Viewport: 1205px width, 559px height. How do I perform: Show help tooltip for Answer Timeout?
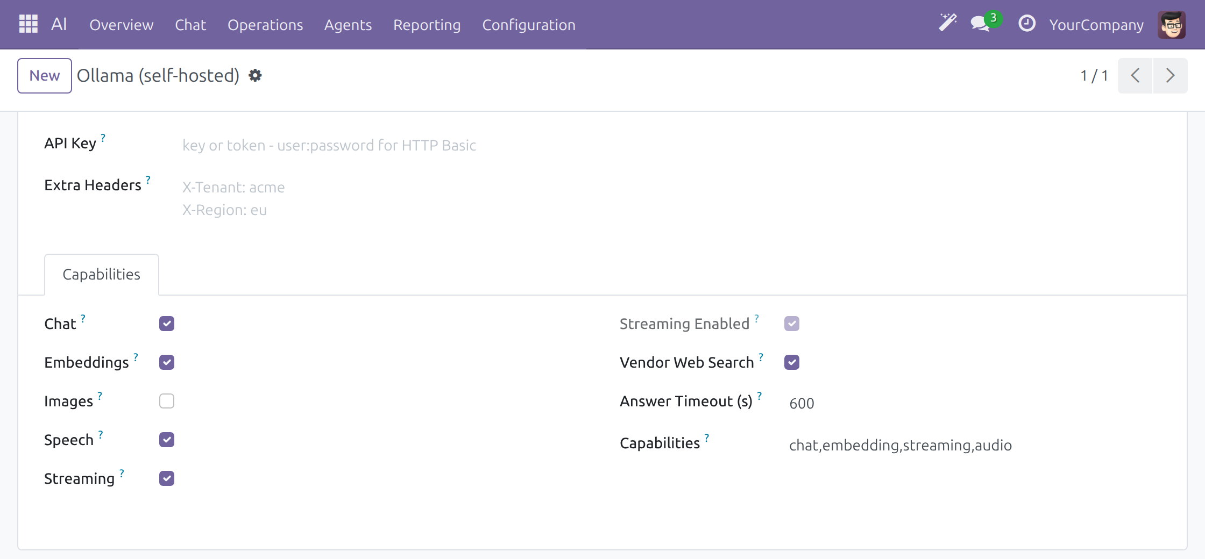coord(759,396)
